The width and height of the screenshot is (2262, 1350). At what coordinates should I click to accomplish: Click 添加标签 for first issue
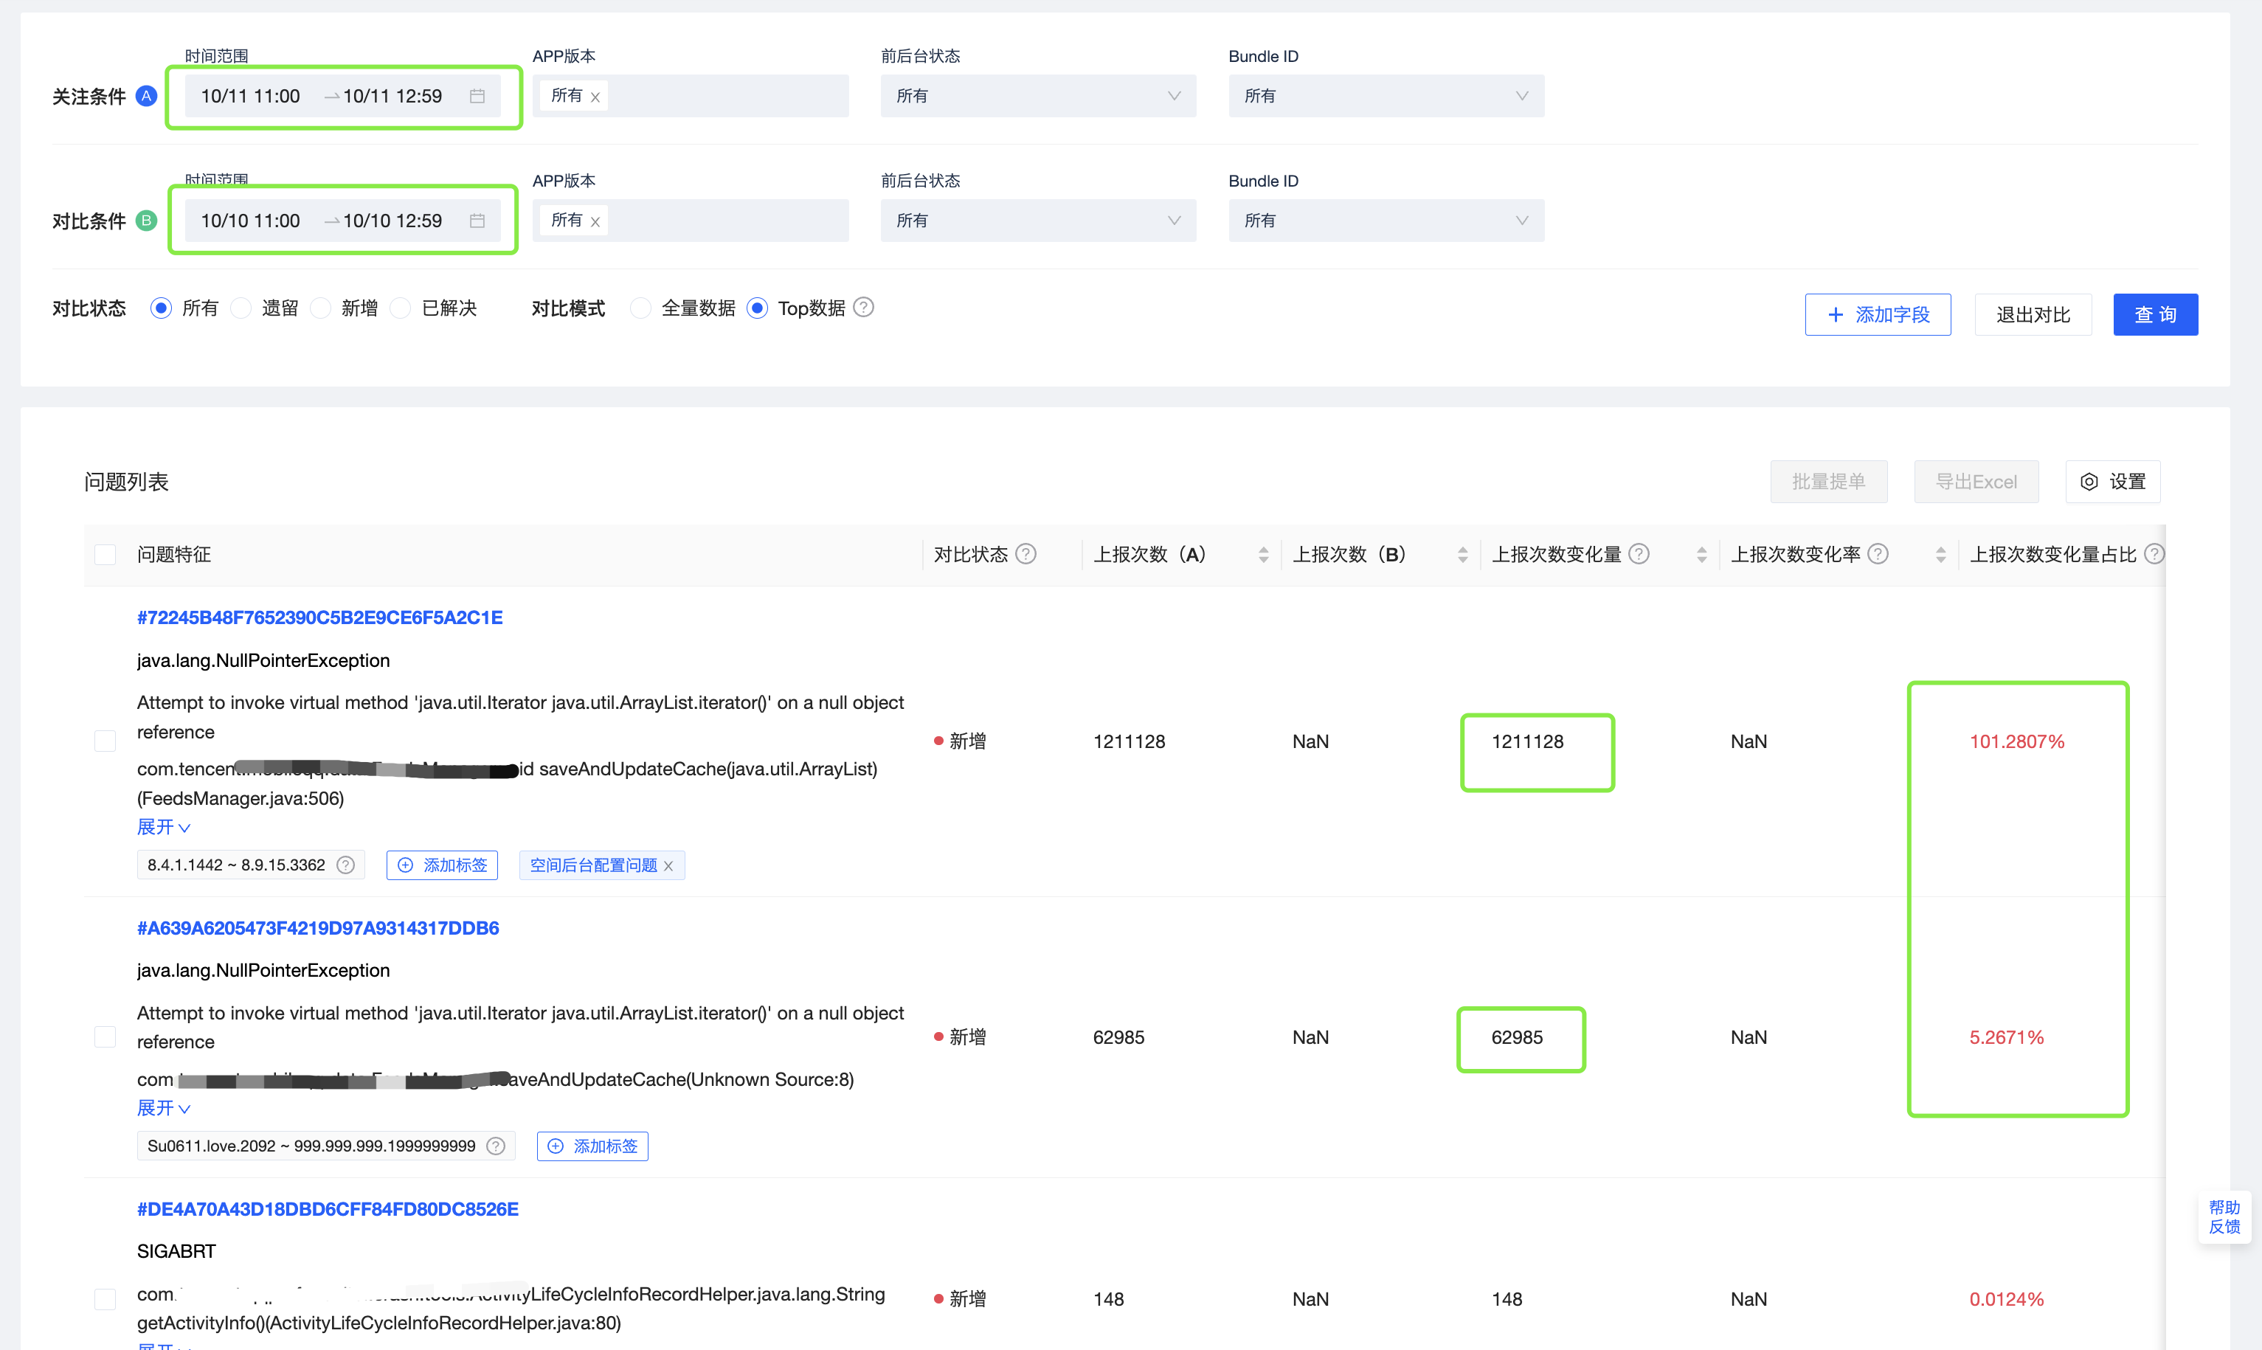click(x=442, y=865)
